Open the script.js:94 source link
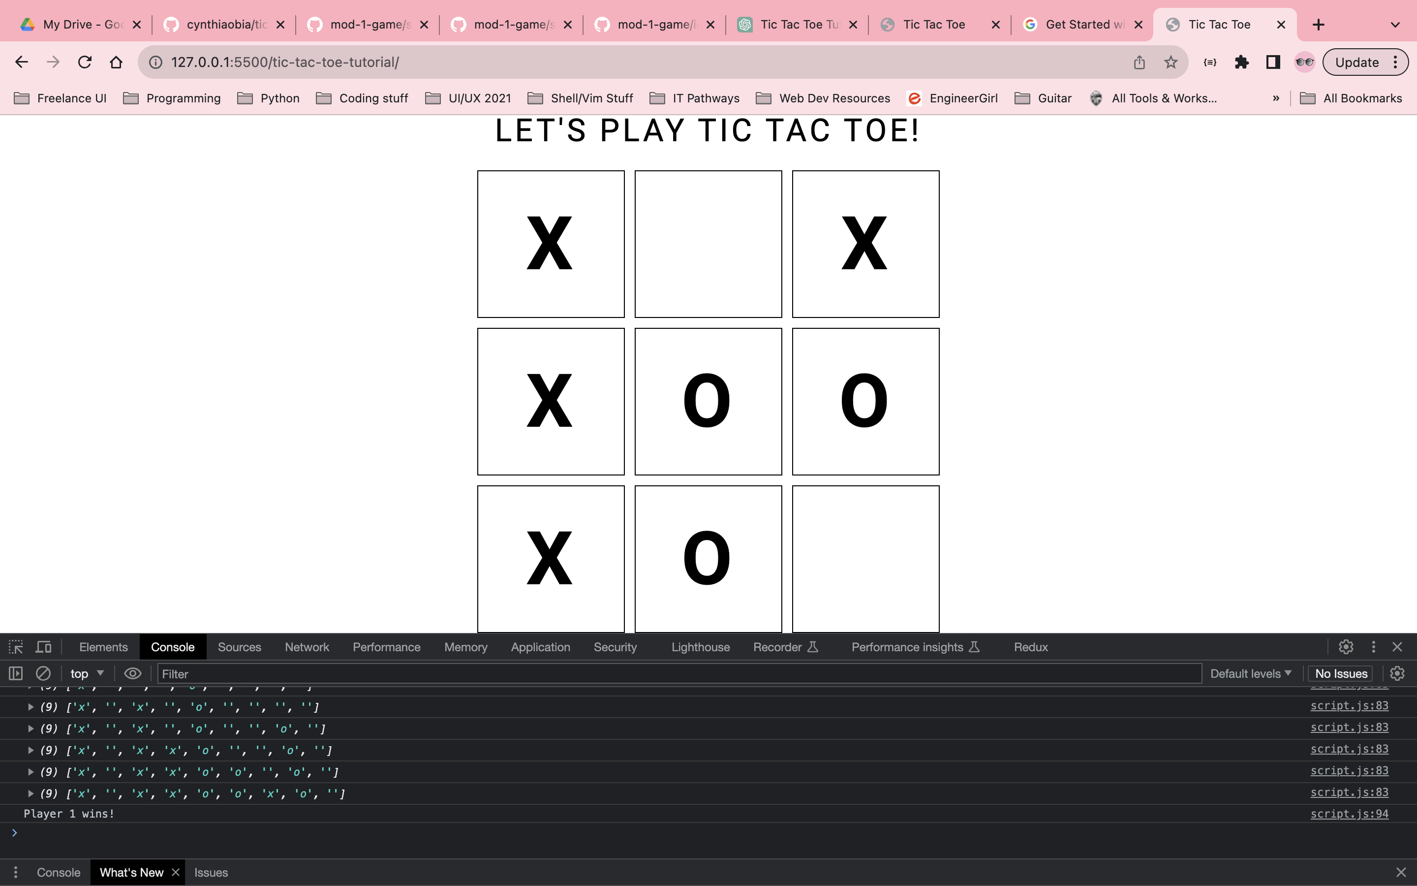The height and width of the screenshot is (886, 1417). click(1349, 814)
